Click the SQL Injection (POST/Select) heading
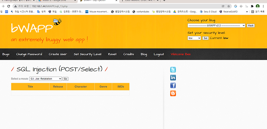Viewport: 267px width, 129px height. pos(59,69)
